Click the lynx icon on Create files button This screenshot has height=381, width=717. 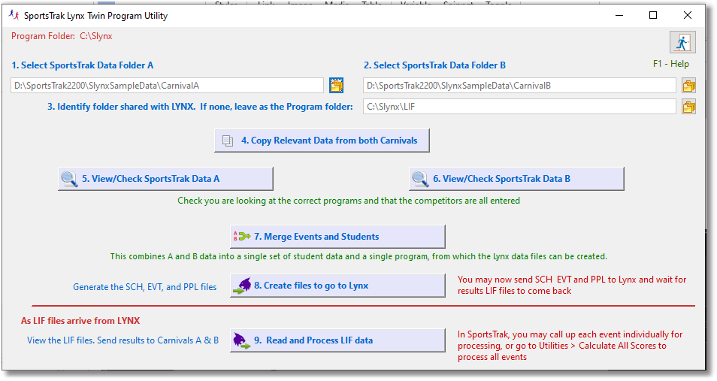point(242,286)
